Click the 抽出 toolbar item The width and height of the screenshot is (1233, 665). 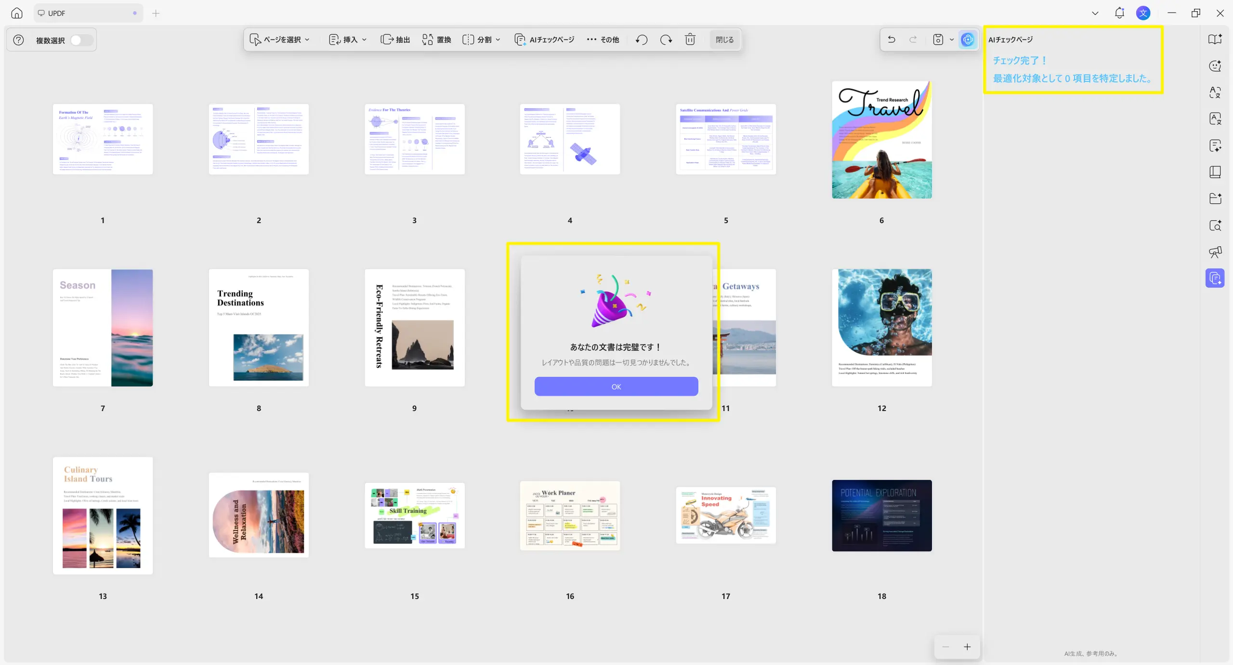coord(395,40)
